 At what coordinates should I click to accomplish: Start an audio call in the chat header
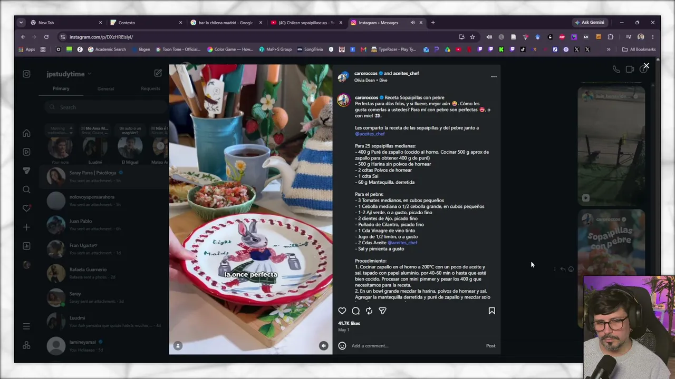click(x=616, y=69)
